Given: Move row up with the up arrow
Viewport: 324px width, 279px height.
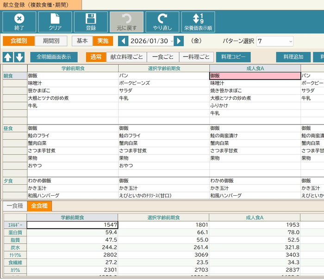Looking at the screenshot, I should point(8,57).
